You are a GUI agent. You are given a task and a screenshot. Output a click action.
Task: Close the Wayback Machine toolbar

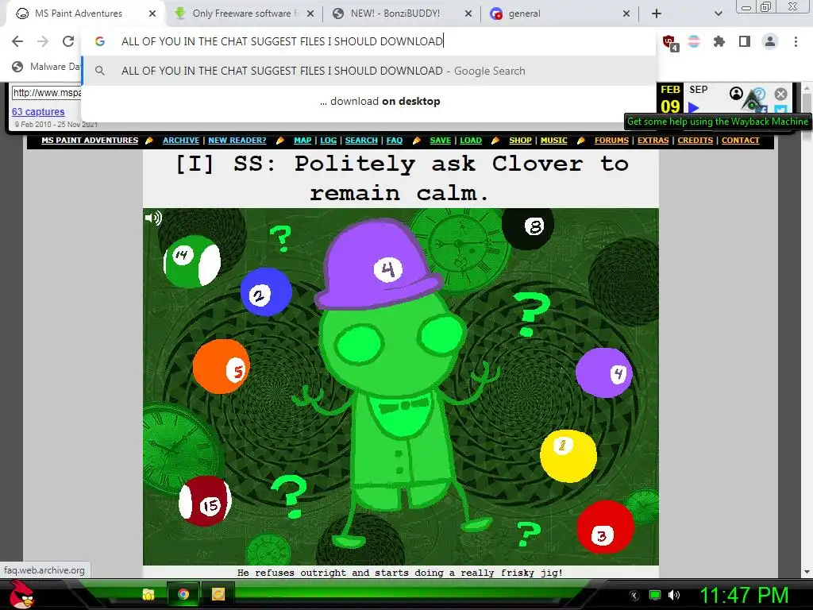point(780,94)
